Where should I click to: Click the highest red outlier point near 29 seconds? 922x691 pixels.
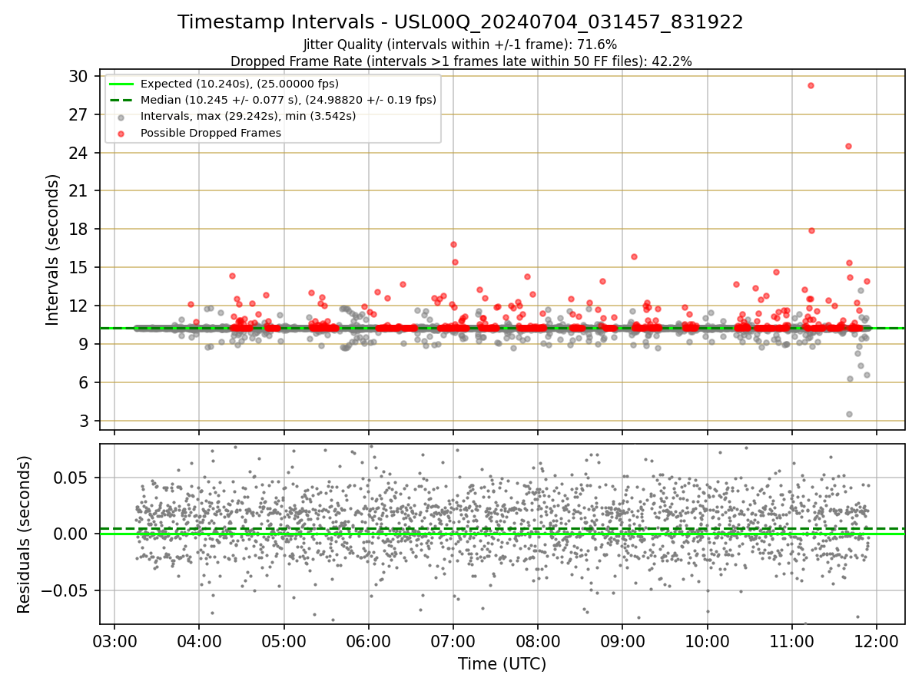[x=811, y=85]
